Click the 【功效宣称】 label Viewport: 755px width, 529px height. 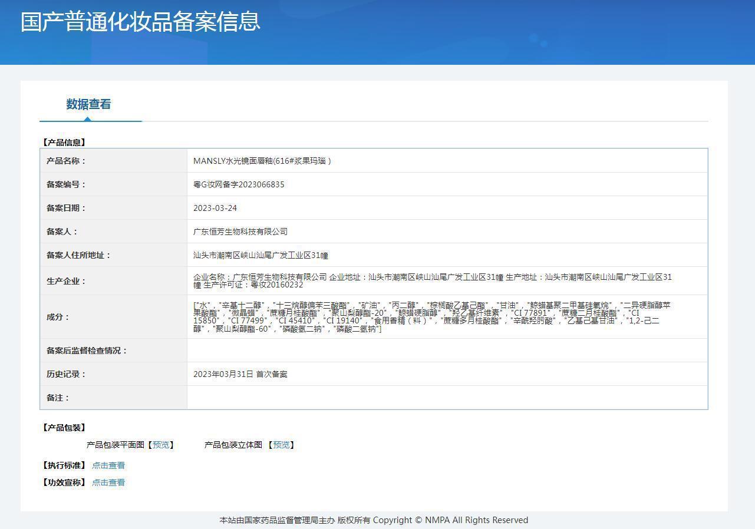64,482
